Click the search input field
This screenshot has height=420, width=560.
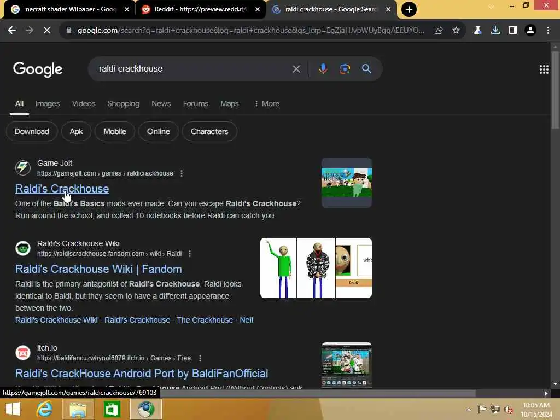click(193, 69)
